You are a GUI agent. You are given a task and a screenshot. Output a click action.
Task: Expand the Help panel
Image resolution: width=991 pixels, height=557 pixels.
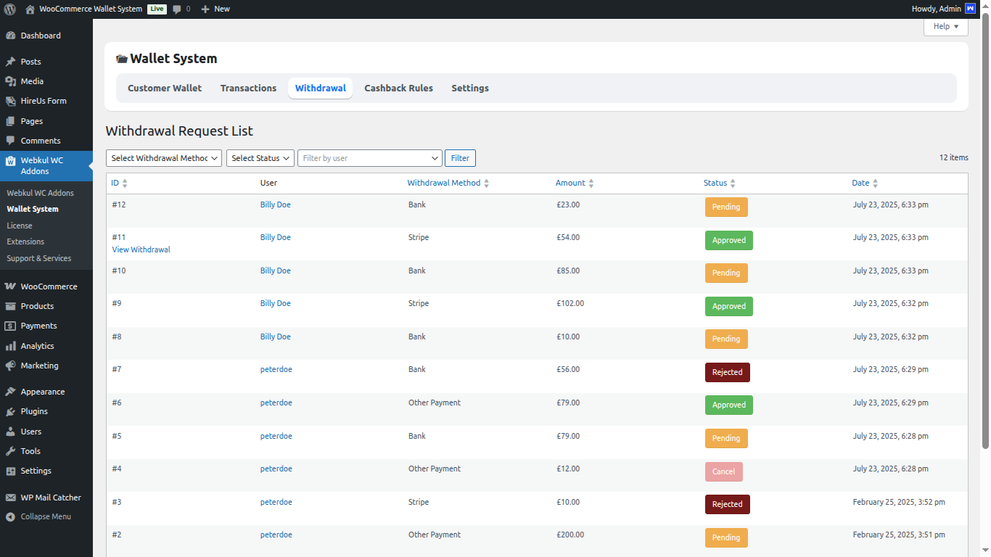click(945, 26)
